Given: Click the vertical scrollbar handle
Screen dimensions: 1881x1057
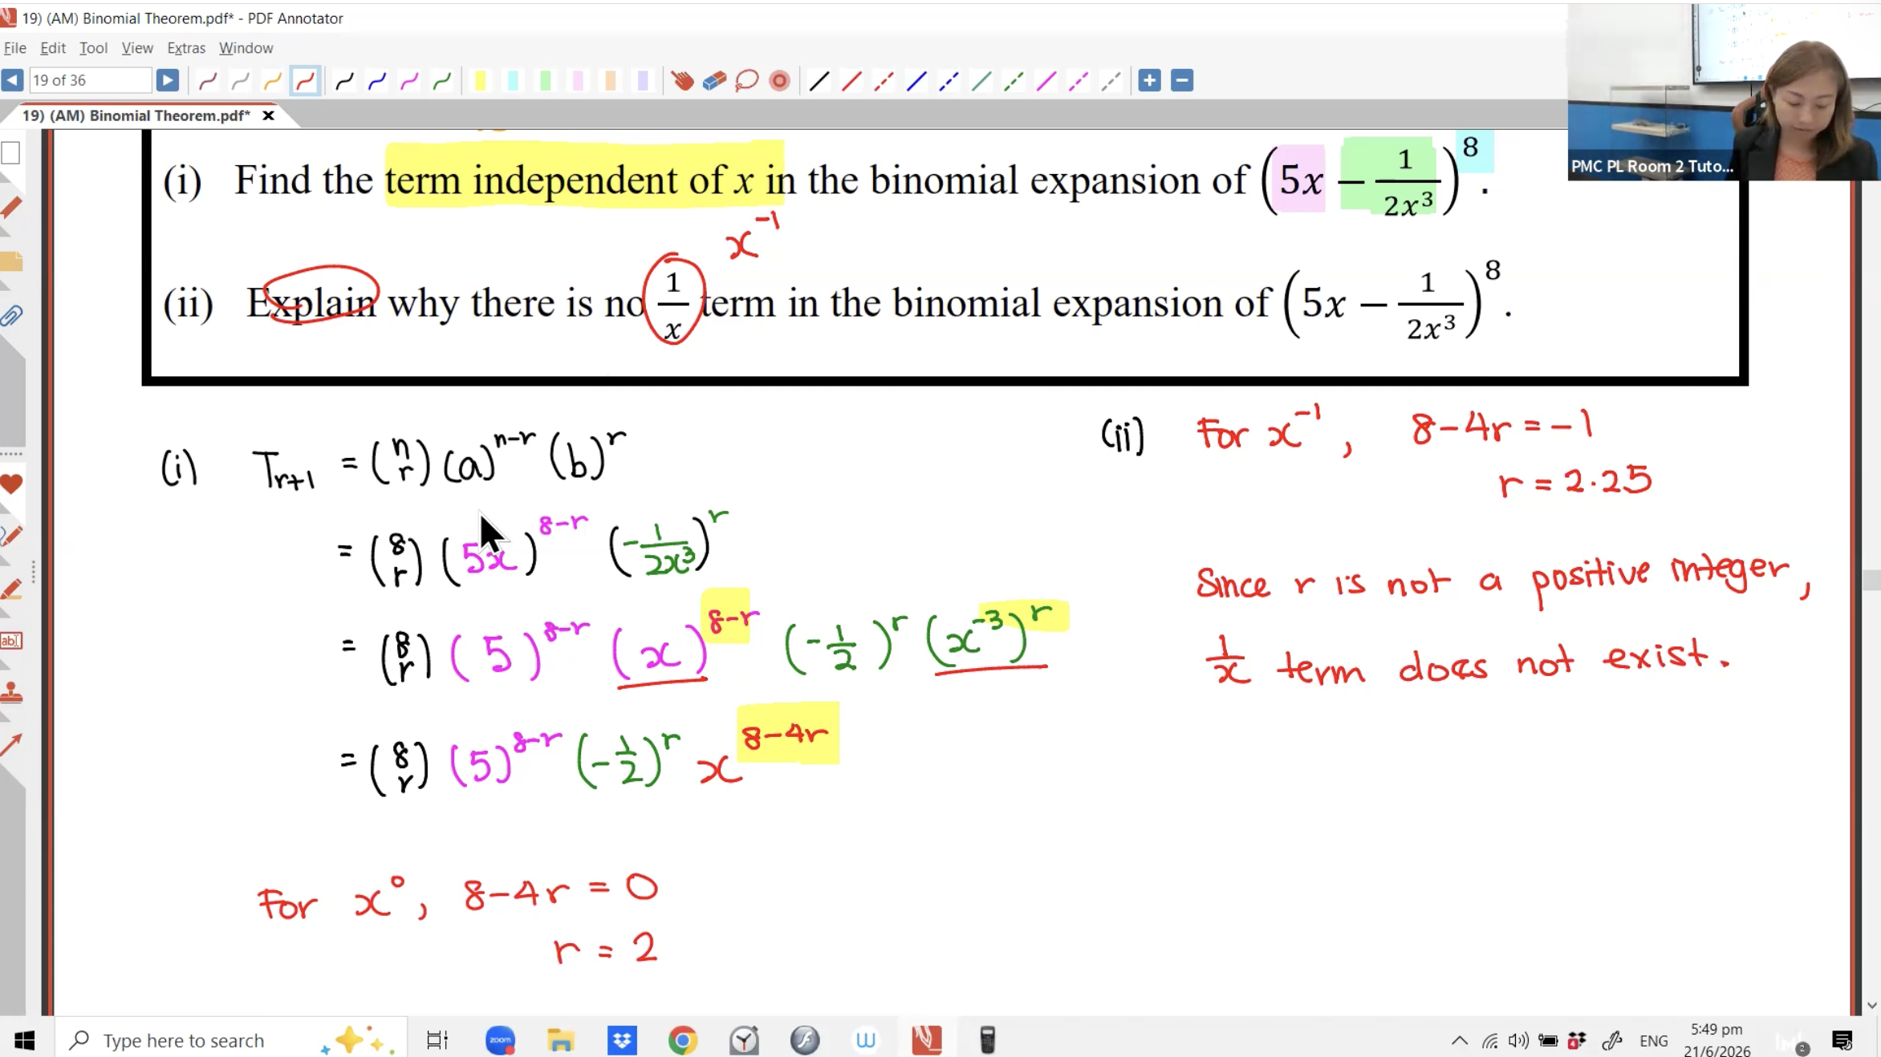Looking at the screenshot, I should pos(1871,580).
